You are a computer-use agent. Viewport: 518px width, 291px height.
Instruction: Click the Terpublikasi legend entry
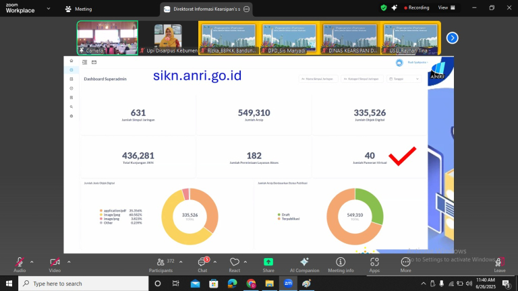(x=289, y=219)
